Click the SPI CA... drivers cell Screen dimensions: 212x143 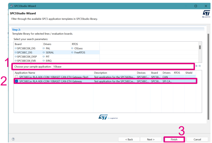(x=167, y=81)
